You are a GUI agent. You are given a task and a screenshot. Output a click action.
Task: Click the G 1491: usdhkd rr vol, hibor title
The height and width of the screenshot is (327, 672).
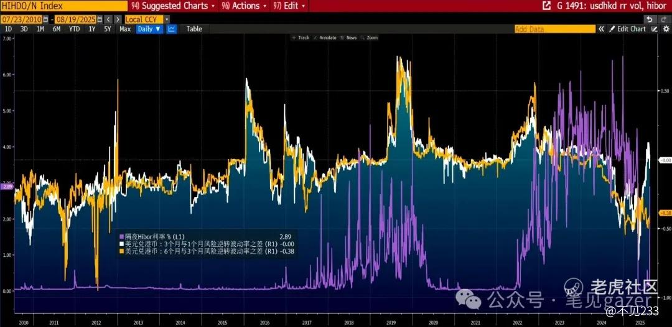tap(610, 6)
